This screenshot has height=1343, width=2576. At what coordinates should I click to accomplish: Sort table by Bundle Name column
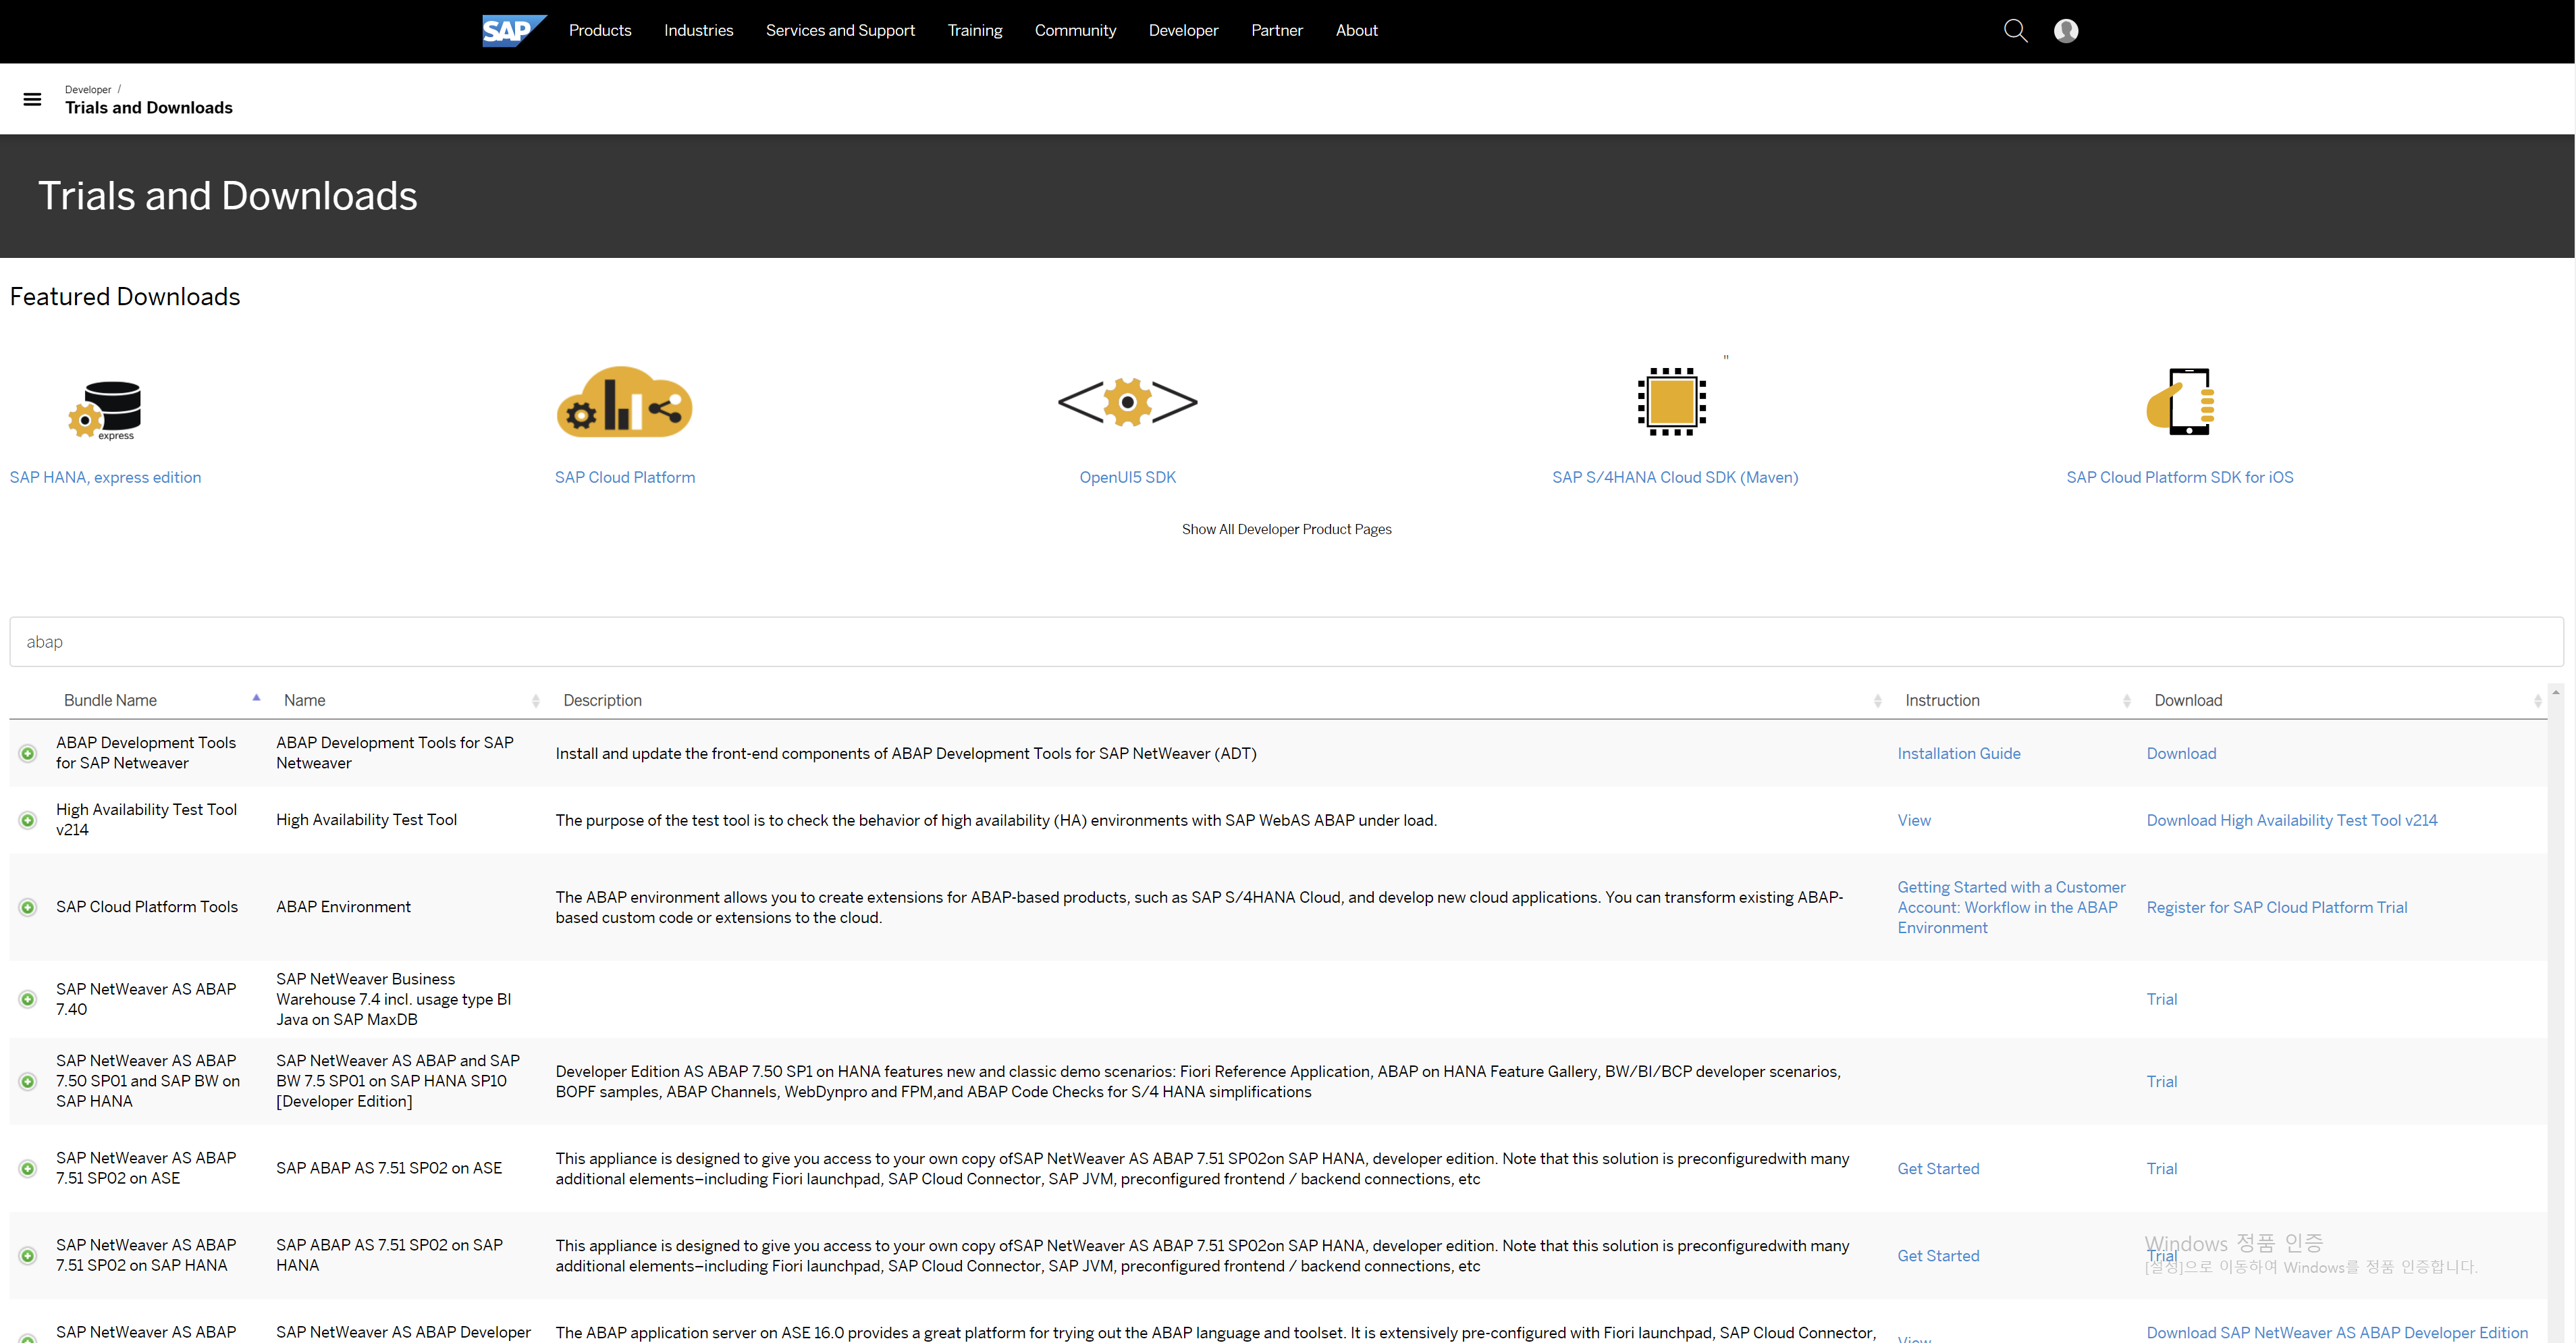(110, 700)
